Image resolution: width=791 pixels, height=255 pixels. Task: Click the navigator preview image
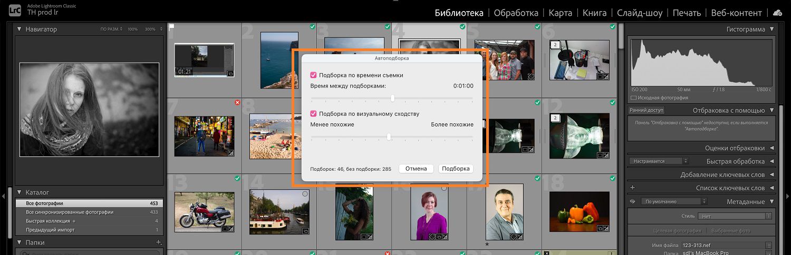(89, 110)
